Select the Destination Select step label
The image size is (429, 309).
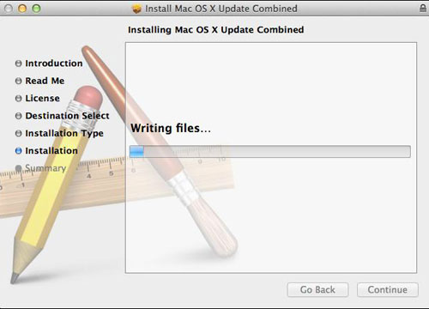click(x=67, y=116)
